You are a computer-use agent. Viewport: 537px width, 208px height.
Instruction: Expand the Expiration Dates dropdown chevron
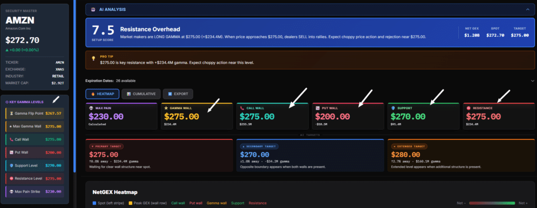pos(532,81)
